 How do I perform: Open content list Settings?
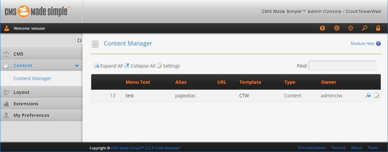[x=169, y=66]
